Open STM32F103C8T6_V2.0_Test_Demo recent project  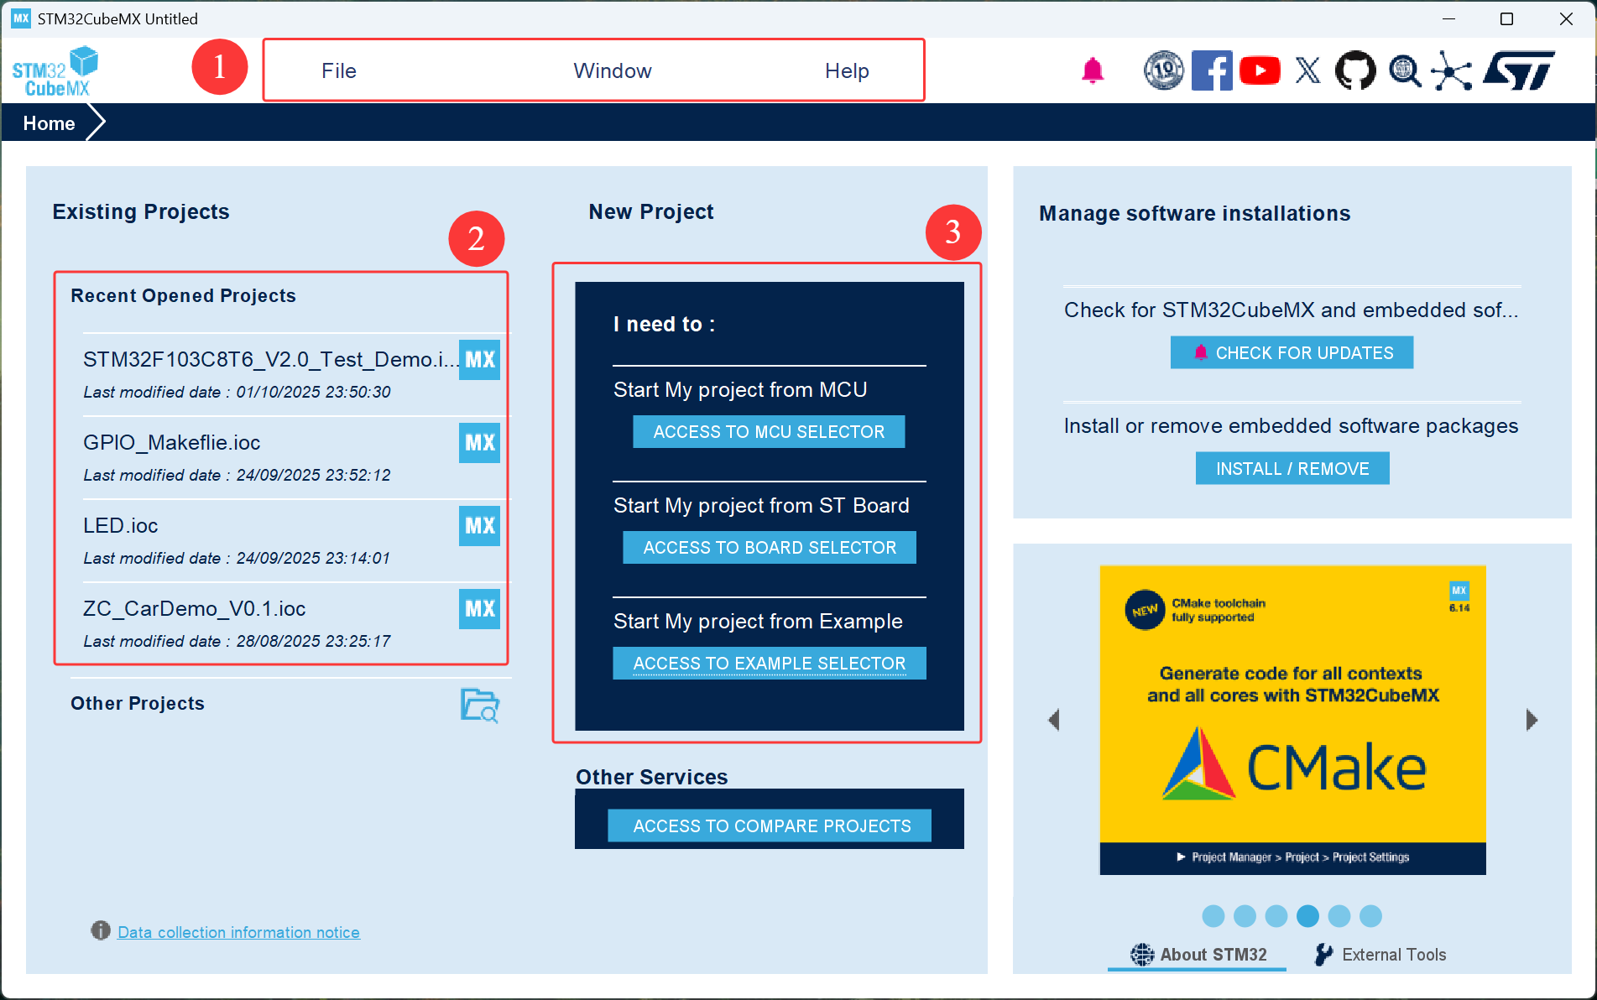pos(270,360)
